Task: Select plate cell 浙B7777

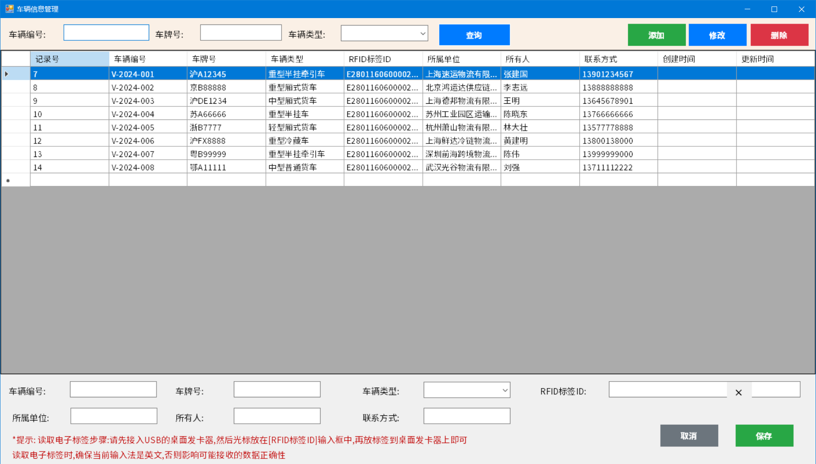Action: coord(226,127)
